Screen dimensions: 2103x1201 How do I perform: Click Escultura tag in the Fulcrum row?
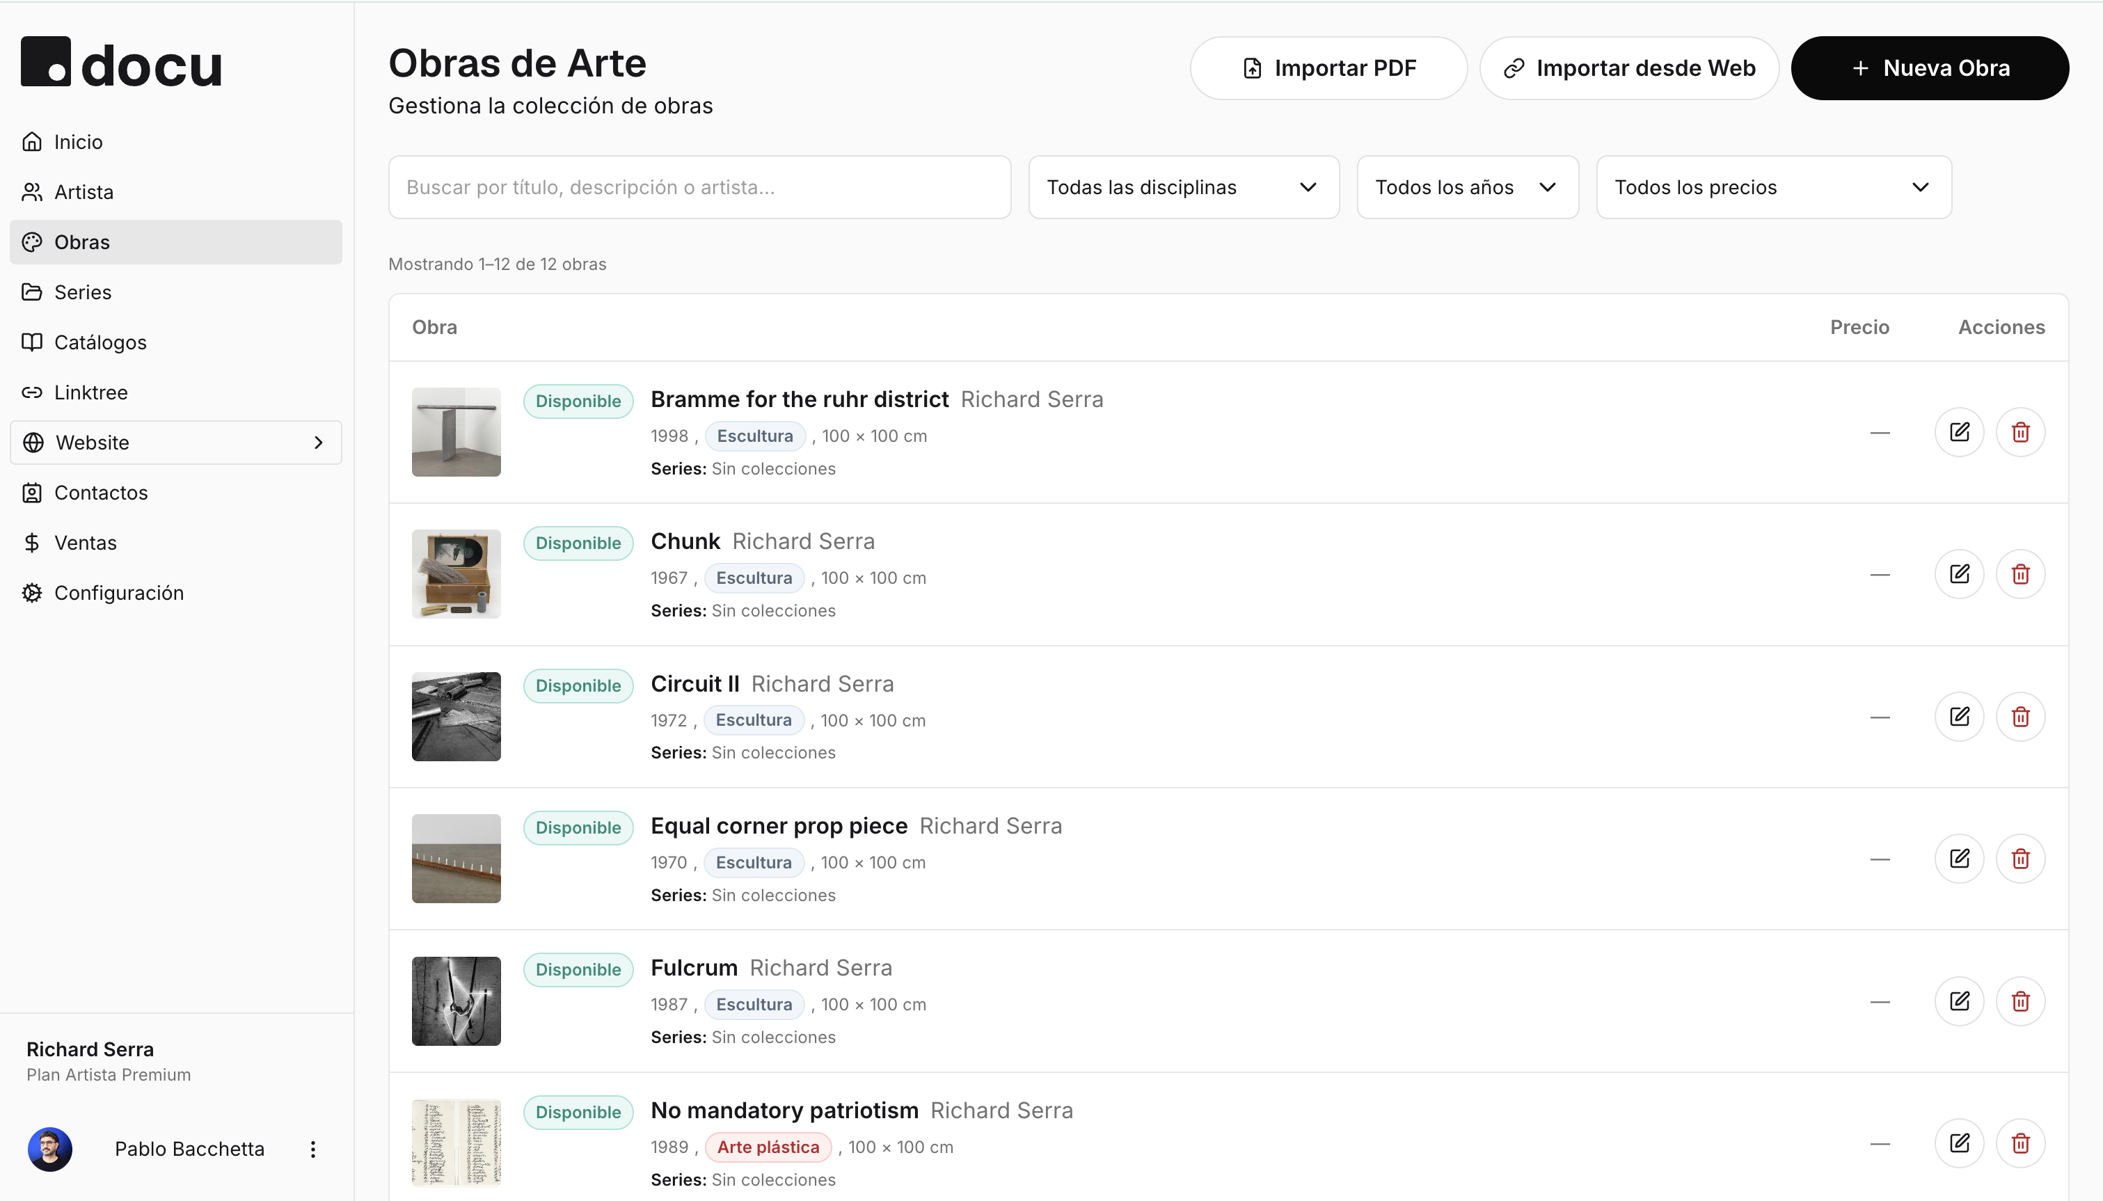tap(754, 1005)
